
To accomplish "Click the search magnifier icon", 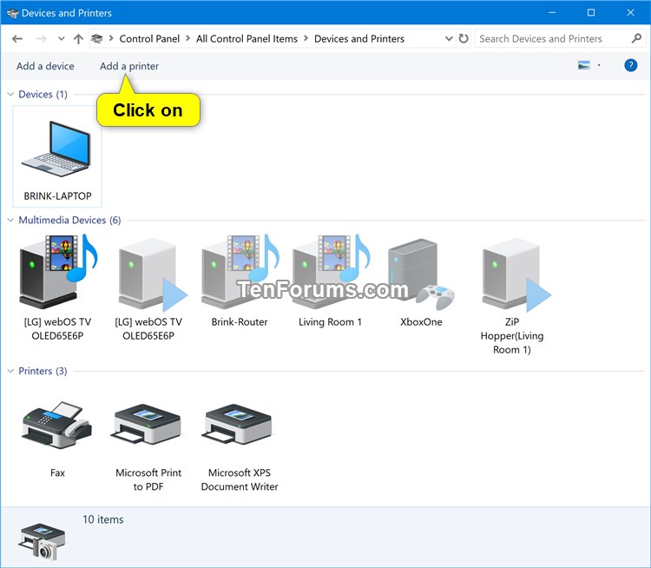I will [x=636, y=38].
